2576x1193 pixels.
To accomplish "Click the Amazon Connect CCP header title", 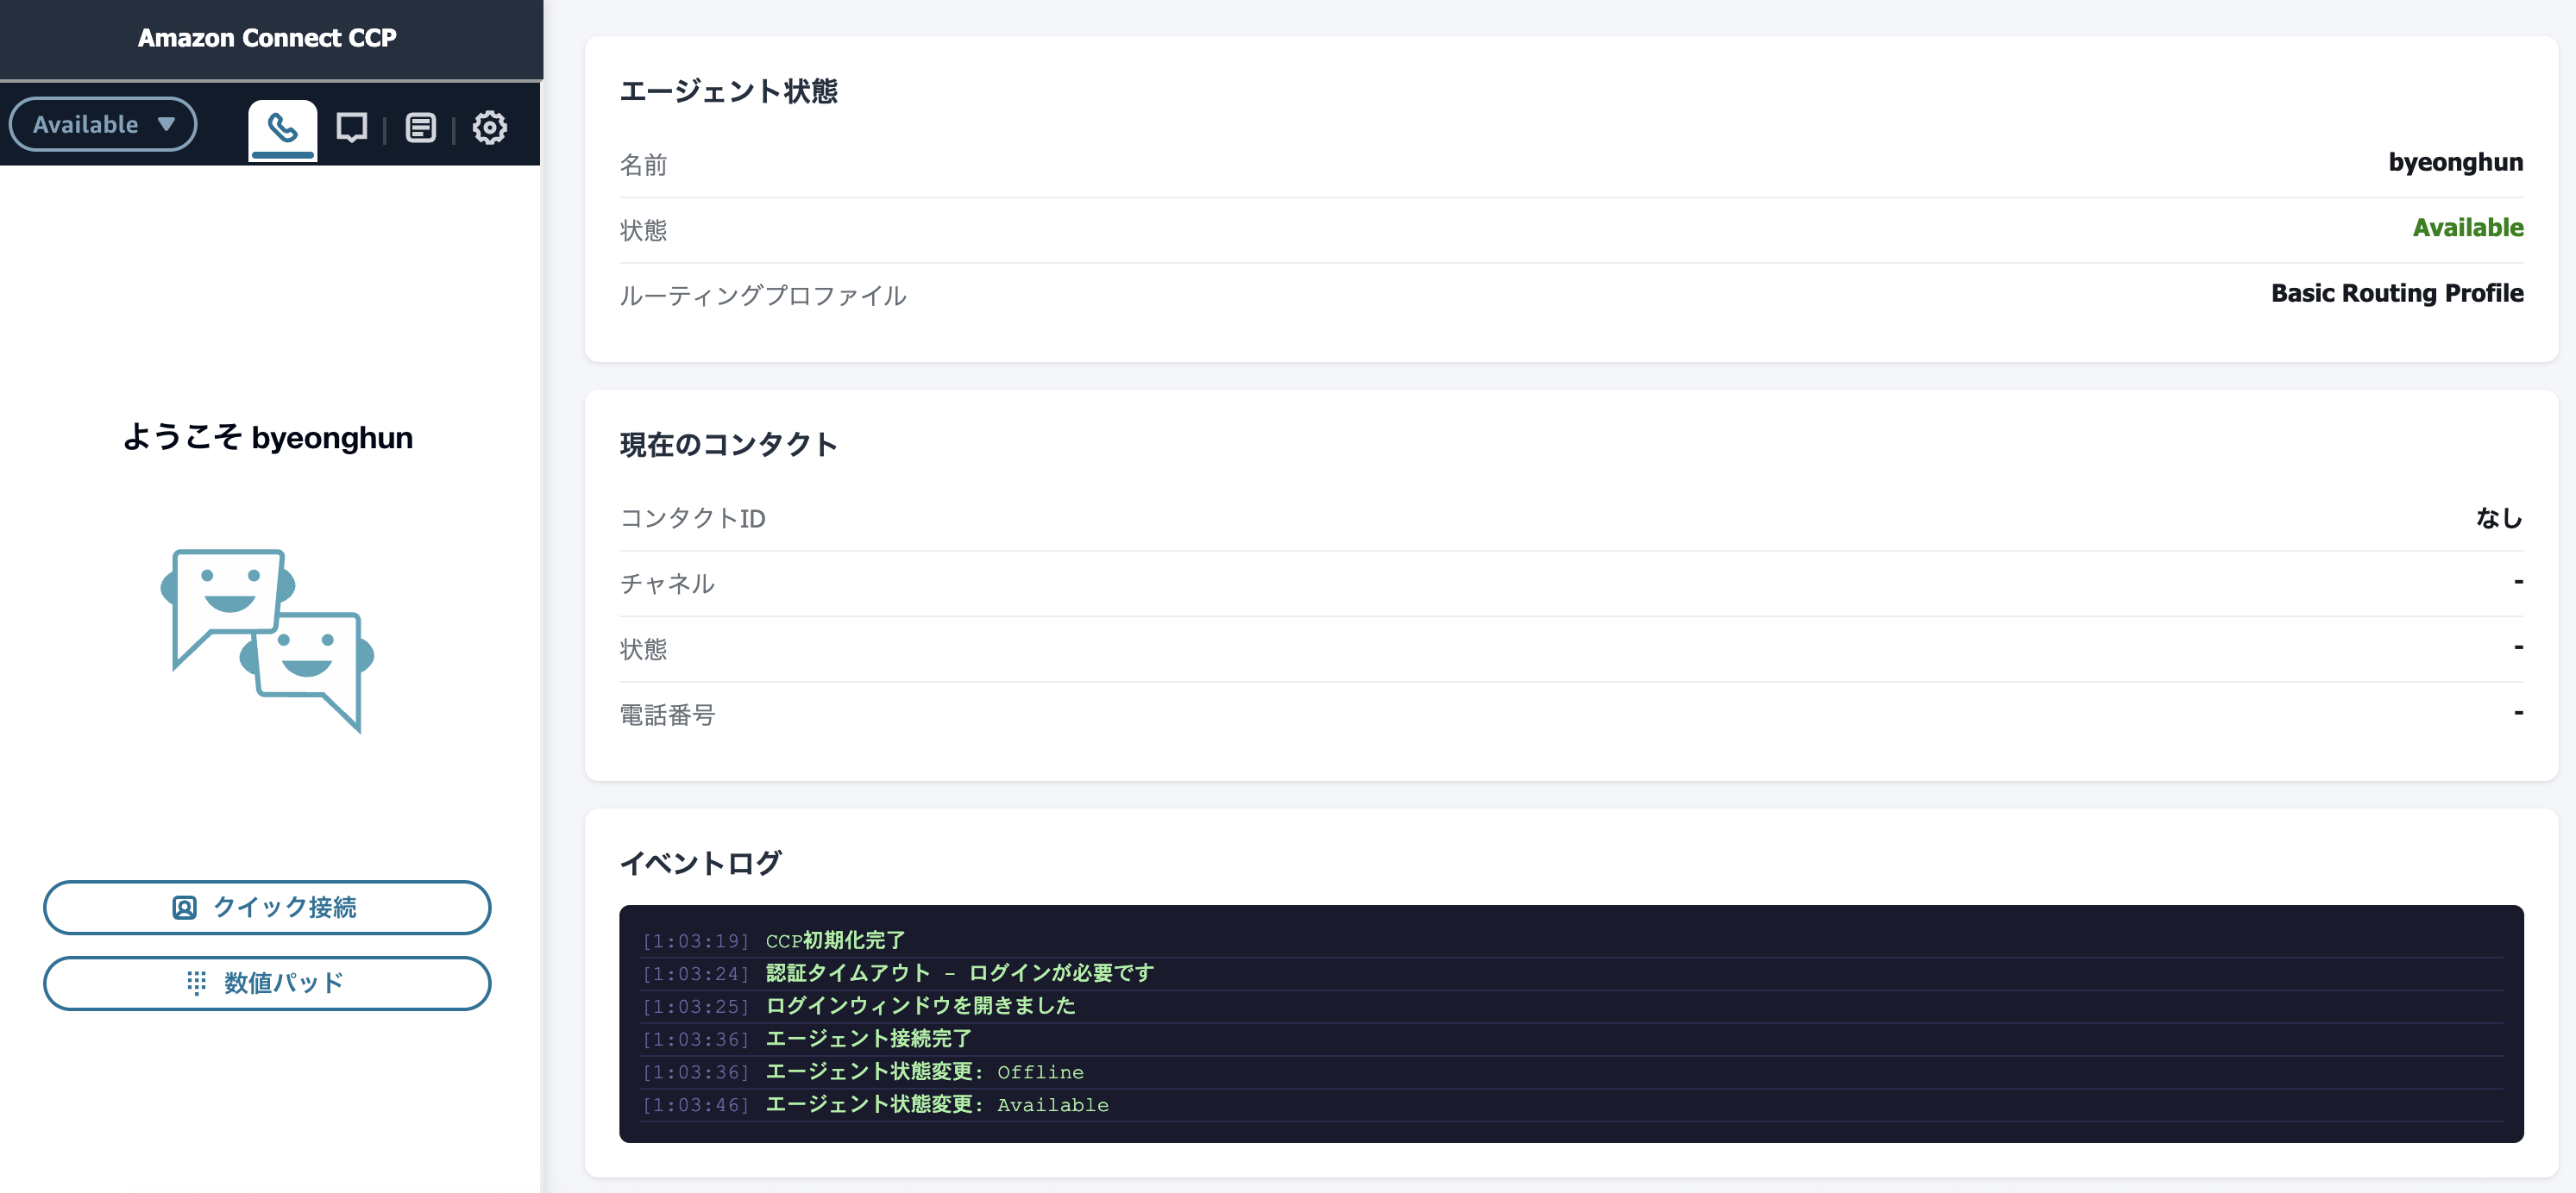I will click(267, 37).
